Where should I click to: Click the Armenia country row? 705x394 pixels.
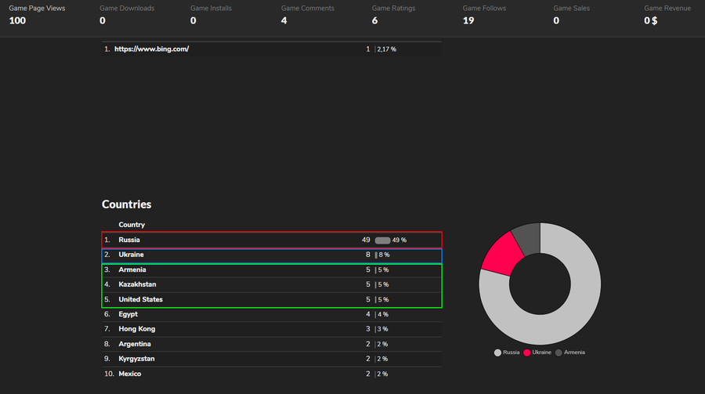click(x=272, y=270)
